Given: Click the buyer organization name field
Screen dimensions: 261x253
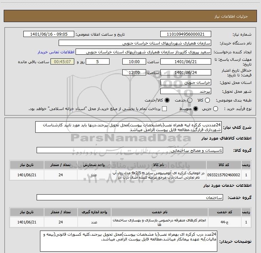Looking at the screenshot, I should (x=135, y=43).
